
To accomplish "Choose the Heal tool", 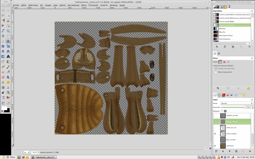I will pos(8,82).
